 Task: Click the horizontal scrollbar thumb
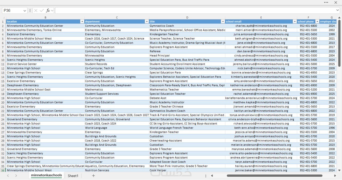click(x=274, y=176)
